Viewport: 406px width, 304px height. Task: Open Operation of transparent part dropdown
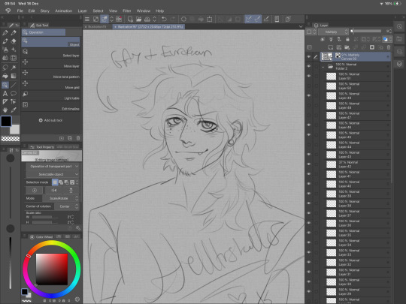click(53, 166)
